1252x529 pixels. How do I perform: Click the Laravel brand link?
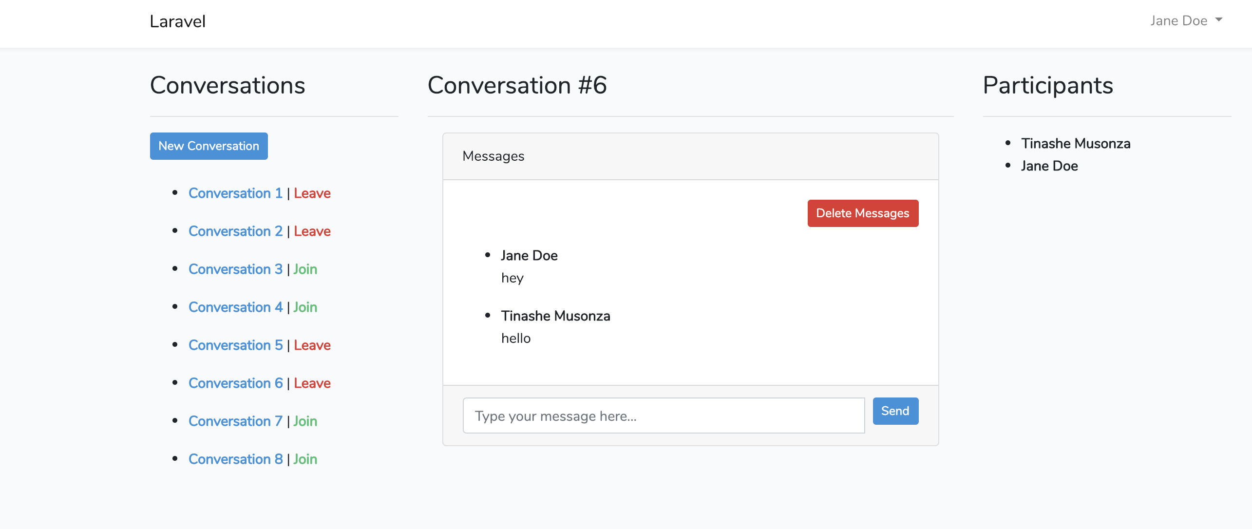pos(177,21)
